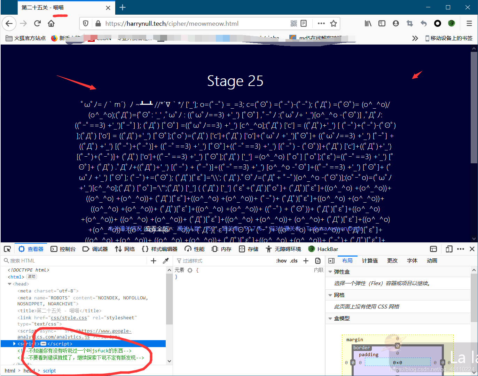The width and height of the screenshot is (478, 376).
Task: Open 移动设备上的书签 bookmarks
Action: pos(448,38)
